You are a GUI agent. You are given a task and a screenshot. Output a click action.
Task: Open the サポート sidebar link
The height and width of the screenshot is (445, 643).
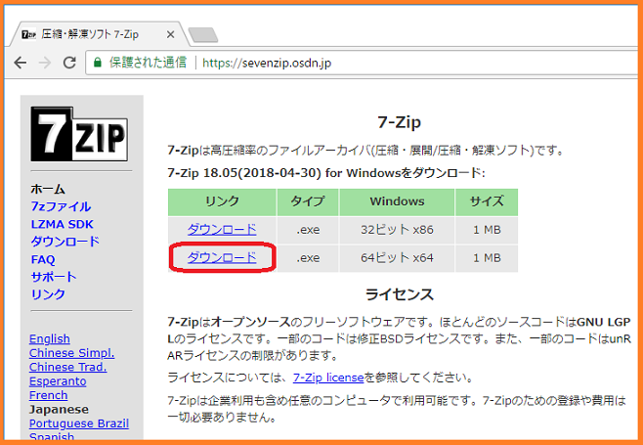point(54,277)
